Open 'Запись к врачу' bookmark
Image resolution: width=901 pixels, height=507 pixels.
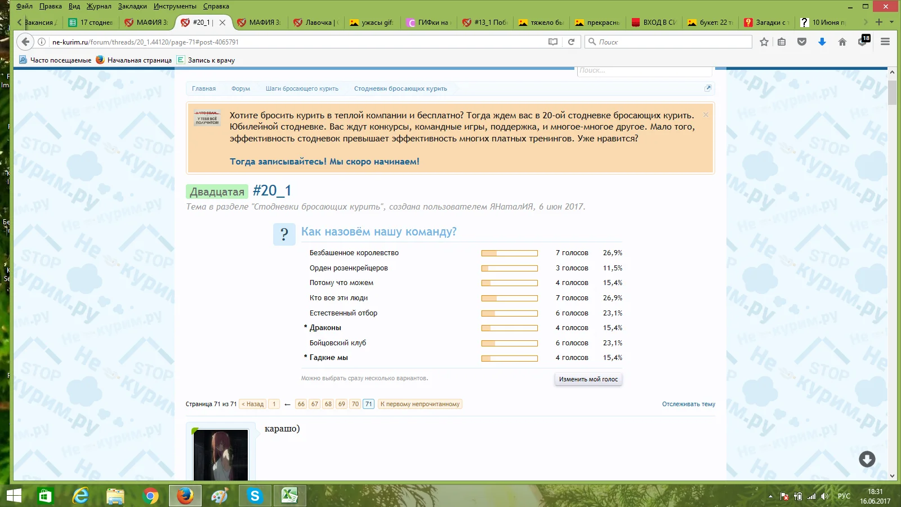[x=206, y=60]
